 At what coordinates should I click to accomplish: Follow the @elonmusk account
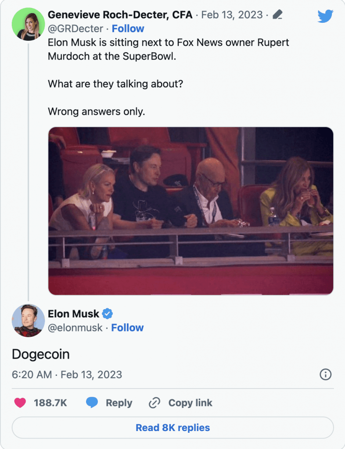point(127,328)
